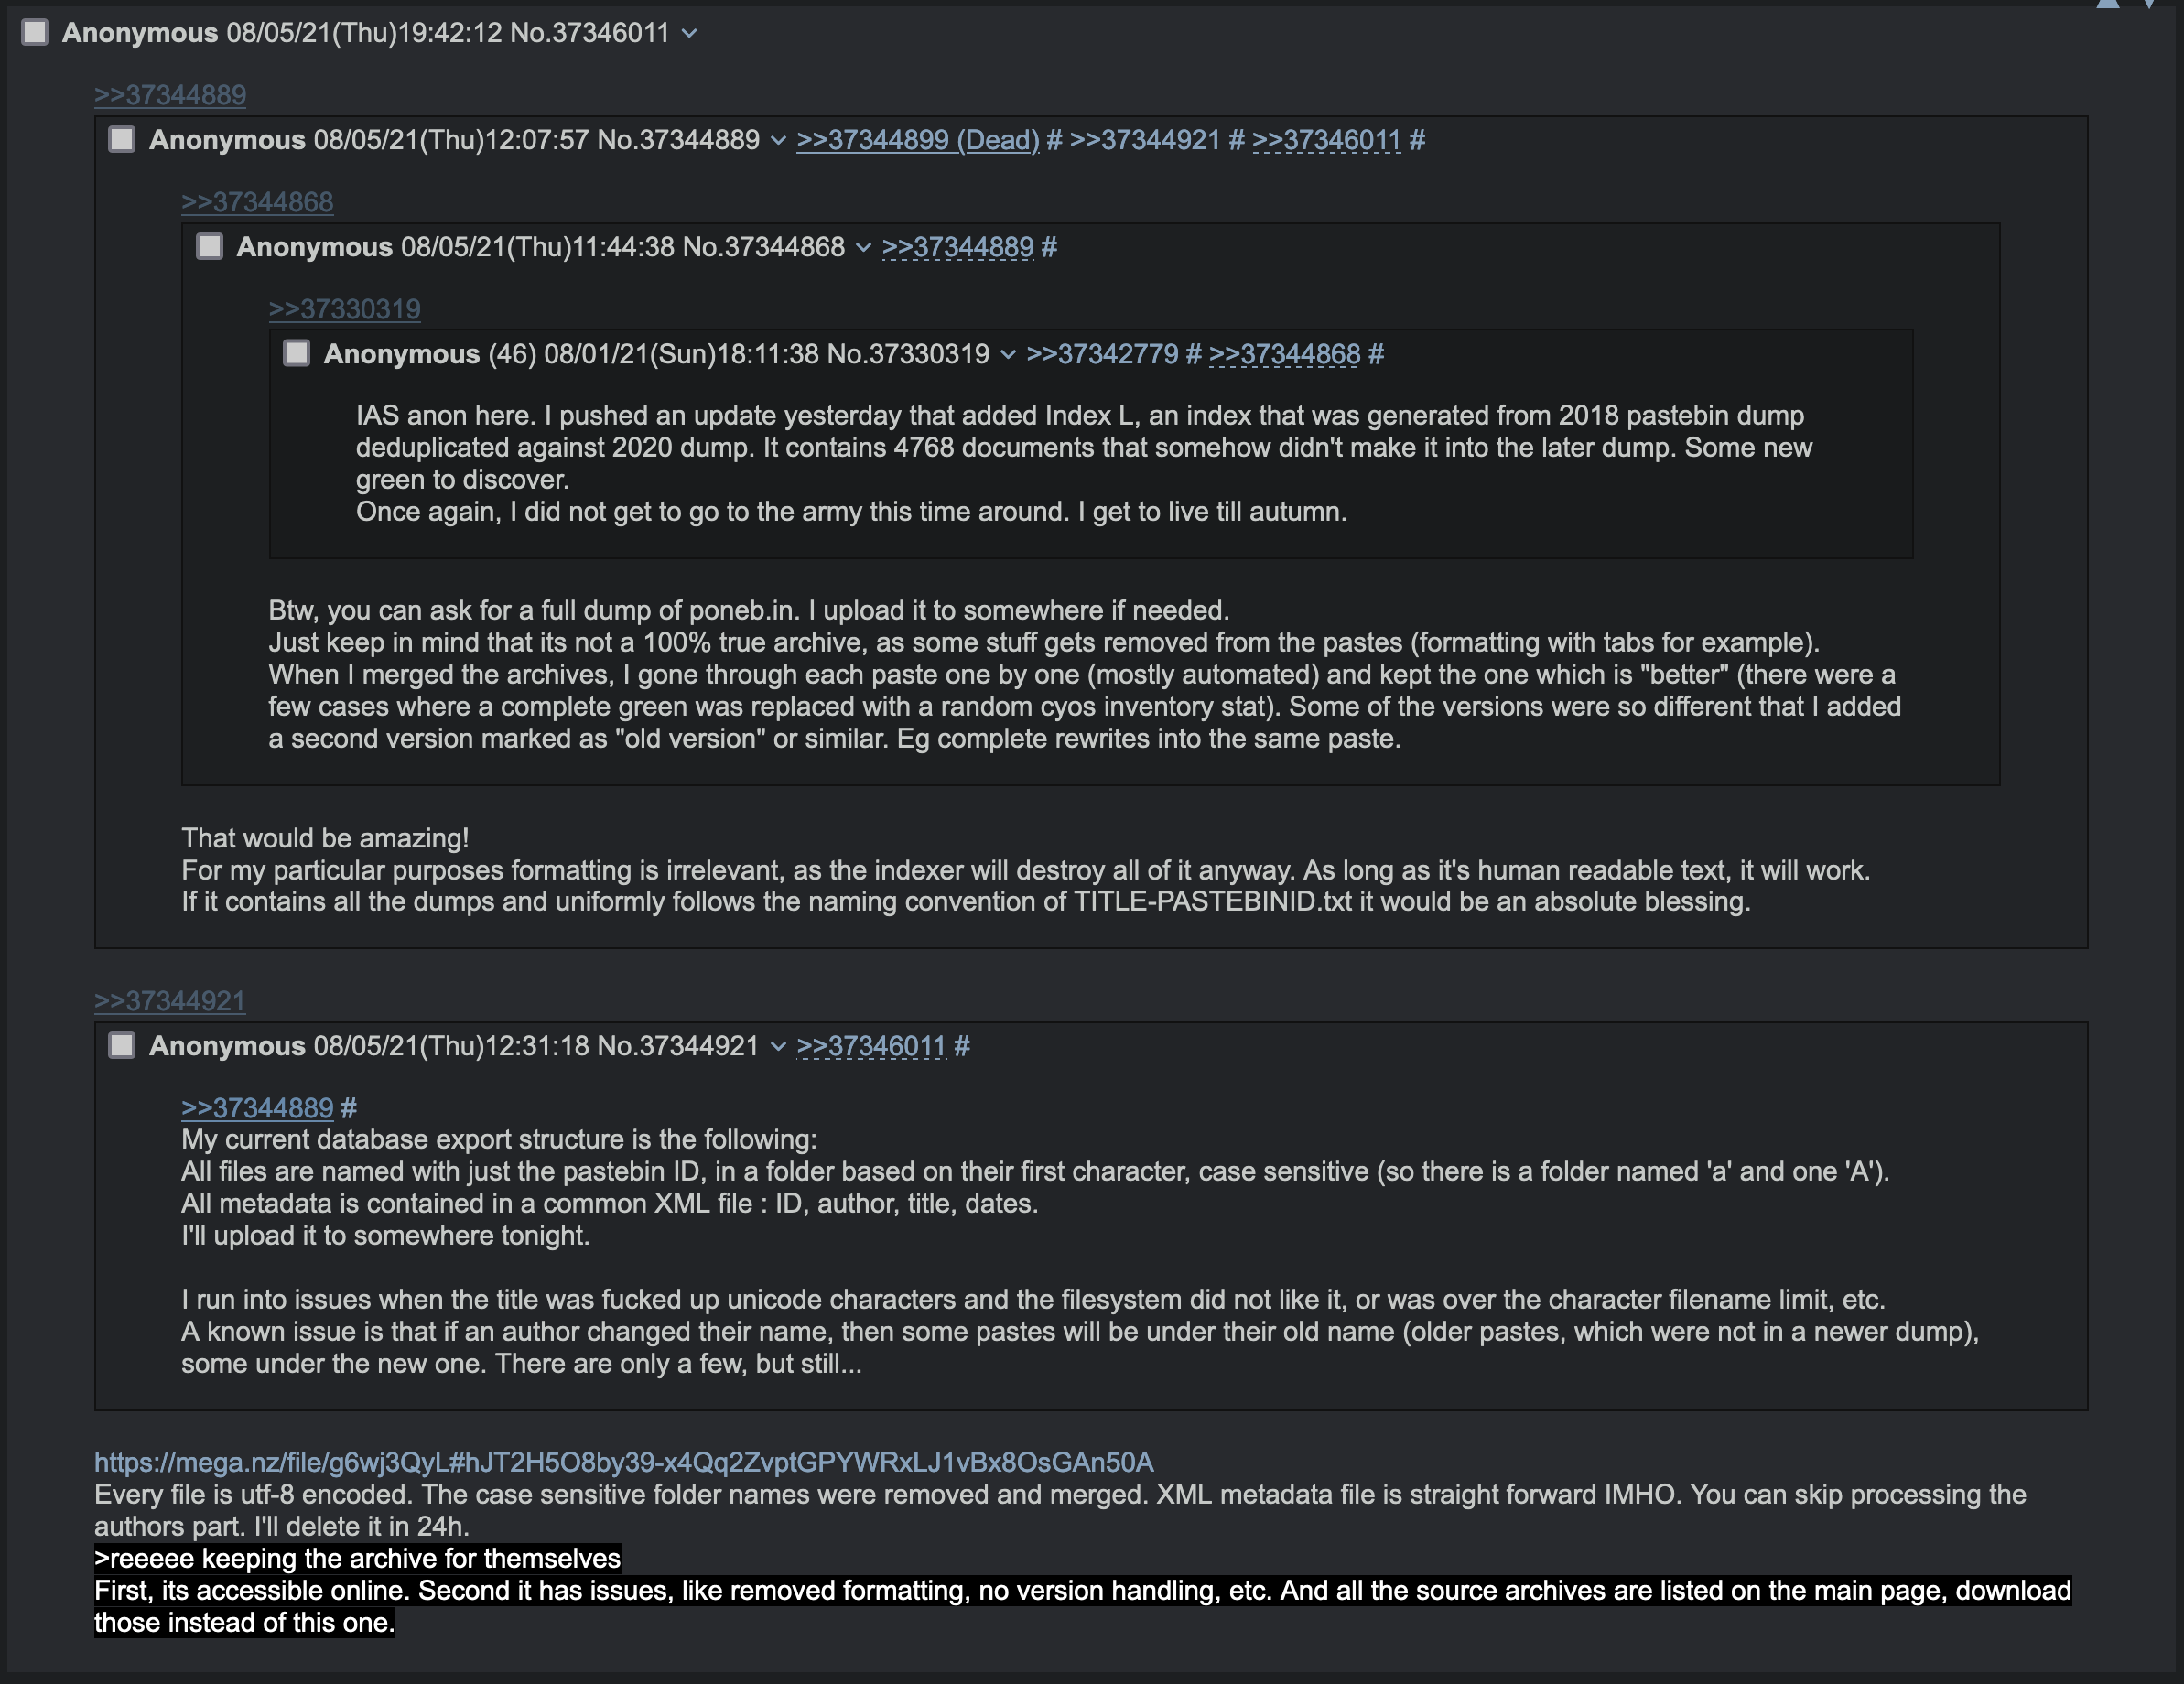Viewport: 2184px width, 1684px height.
Task: Click the # after >>37344889 in post 37344868's header
Action: point(1049,247)
